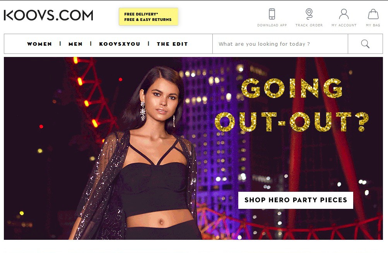Focus the 'What are you looking for' search field
The width and height of the screenshot is (388, 253).
pyautogui.click(x=280, y=44)
